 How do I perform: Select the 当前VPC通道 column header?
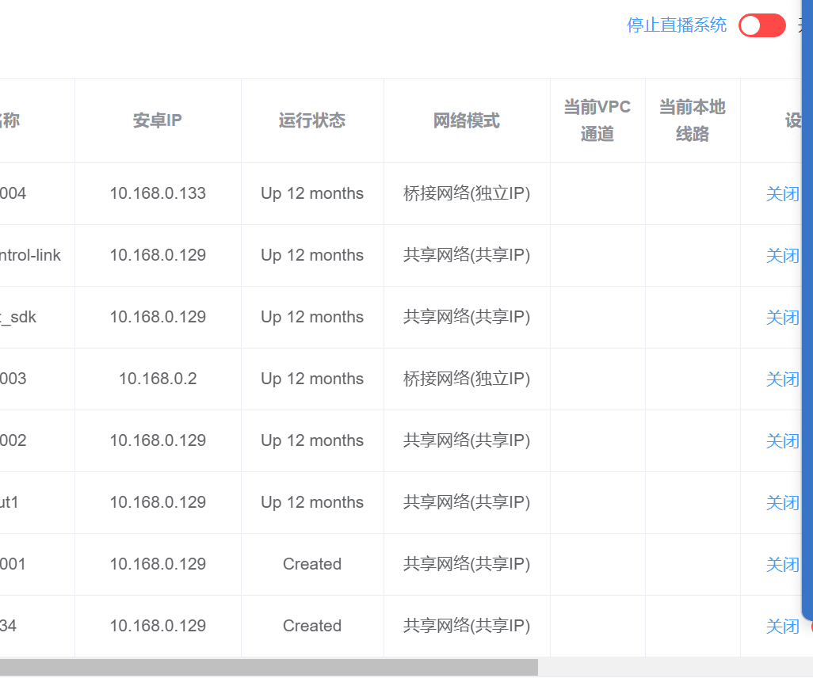[597, 121]
